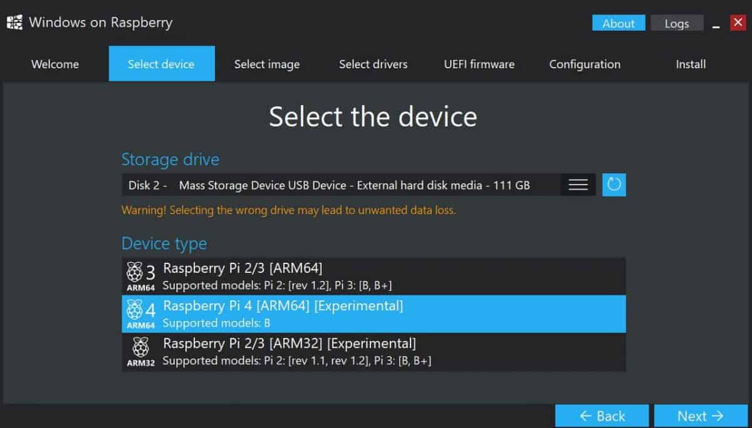Go to the Install tab
The height and width of the screenshot is (428, 752).
691,64
